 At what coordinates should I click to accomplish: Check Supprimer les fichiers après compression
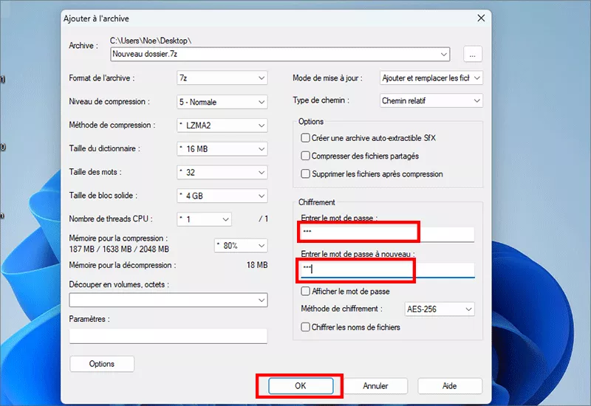click(306, 174)
